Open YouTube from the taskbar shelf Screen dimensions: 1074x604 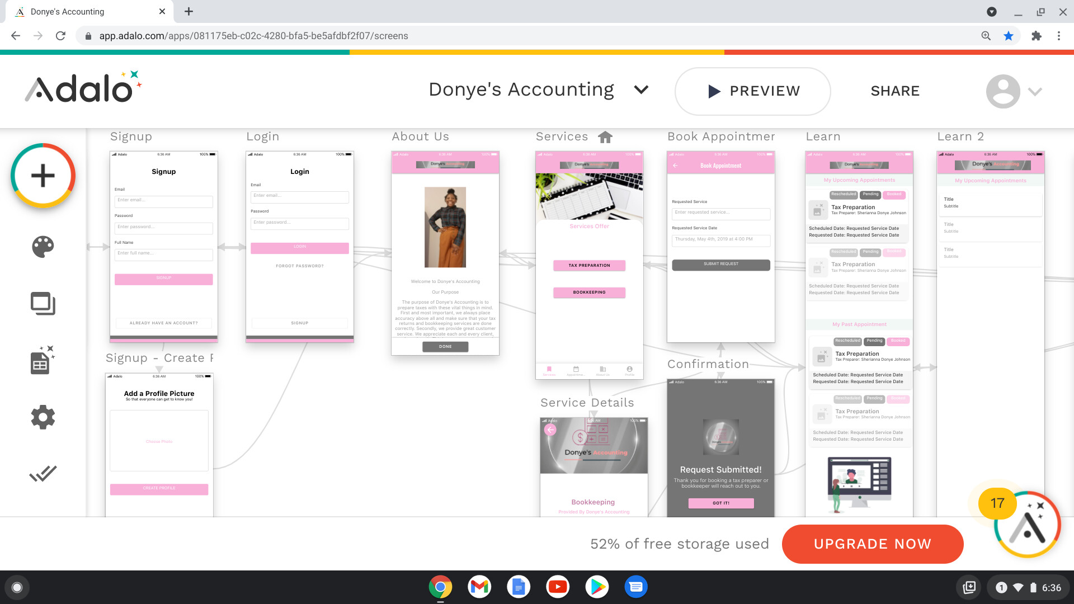point(558,587)
